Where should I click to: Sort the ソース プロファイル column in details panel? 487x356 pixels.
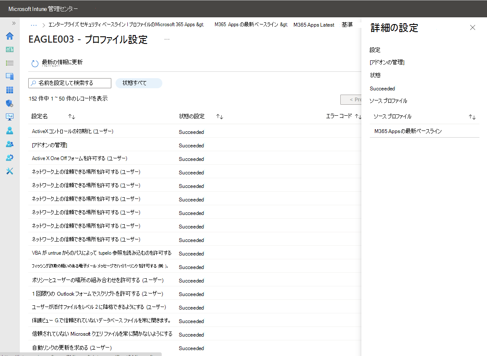[472, 117]
